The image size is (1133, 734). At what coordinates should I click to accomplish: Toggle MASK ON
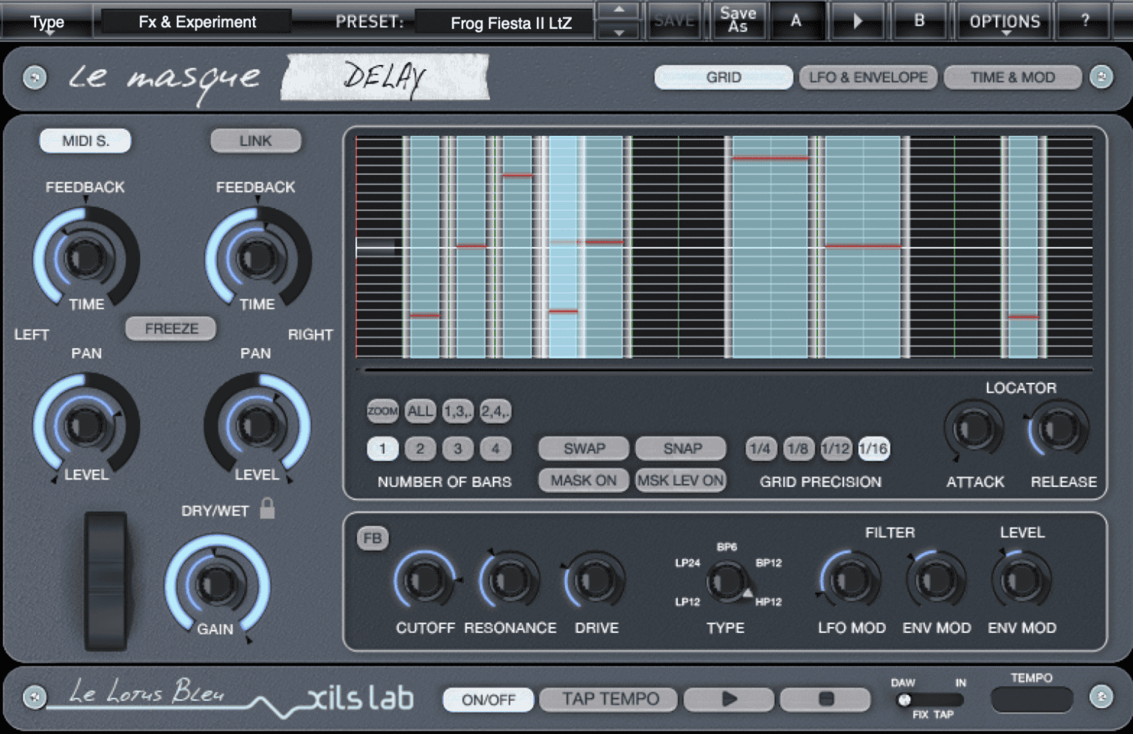click(583, 480)
